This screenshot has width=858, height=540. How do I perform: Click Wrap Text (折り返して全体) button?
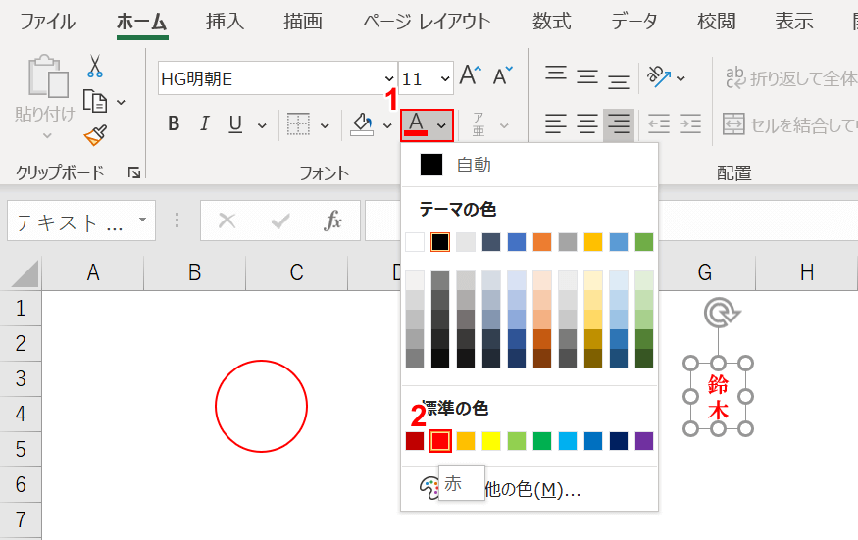(790, 78)
